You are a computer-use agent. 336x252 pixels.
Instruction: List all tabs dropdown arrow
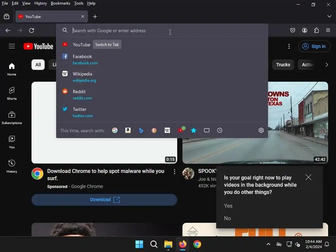(329, 16)
